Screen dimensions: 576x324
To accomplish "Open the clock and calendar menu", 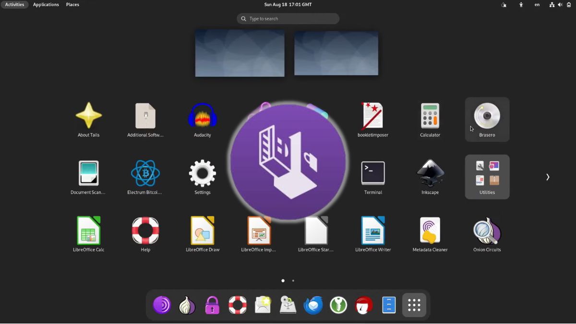I will click(288, 4).
